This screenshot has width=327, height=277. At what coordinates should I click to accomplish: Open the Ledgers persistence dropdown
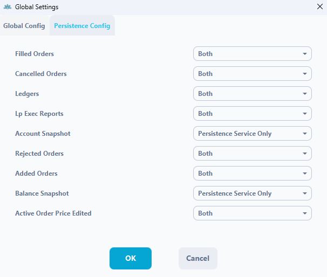pyautogui.click(x=253, y=94)
